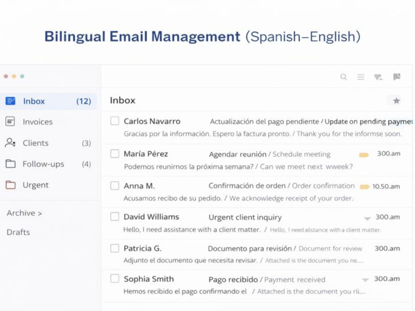The height and width of the screenshot is (311, 415).
Task: Click the green window maximize dot
Action: pyautogui.click(x=22, y=76)
